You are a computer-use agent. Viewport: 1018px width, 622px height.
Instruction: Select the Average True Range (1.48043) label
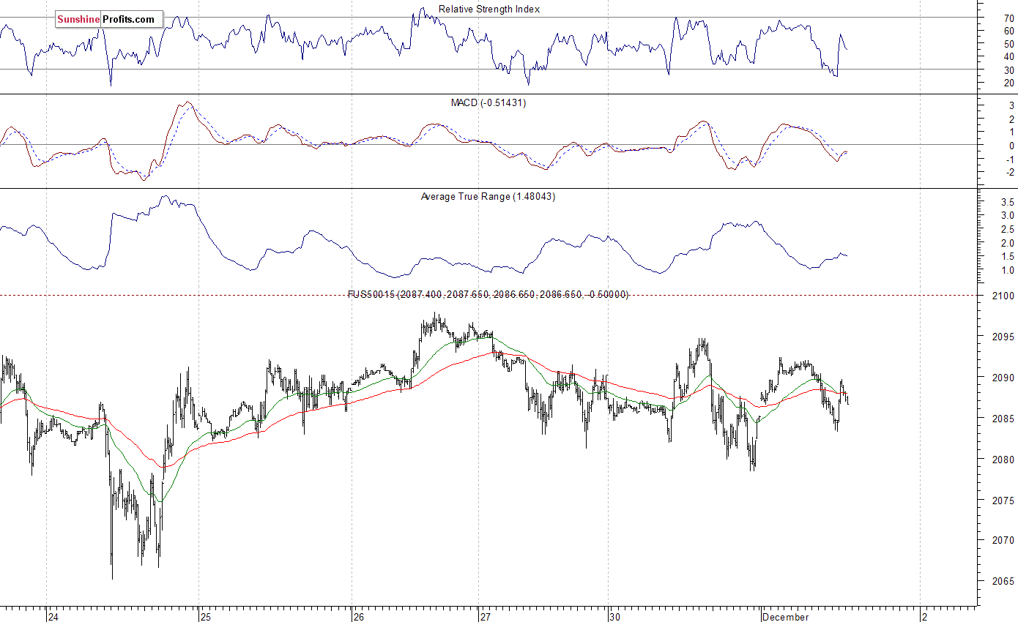pyautogui.click(x=488, y=197)
